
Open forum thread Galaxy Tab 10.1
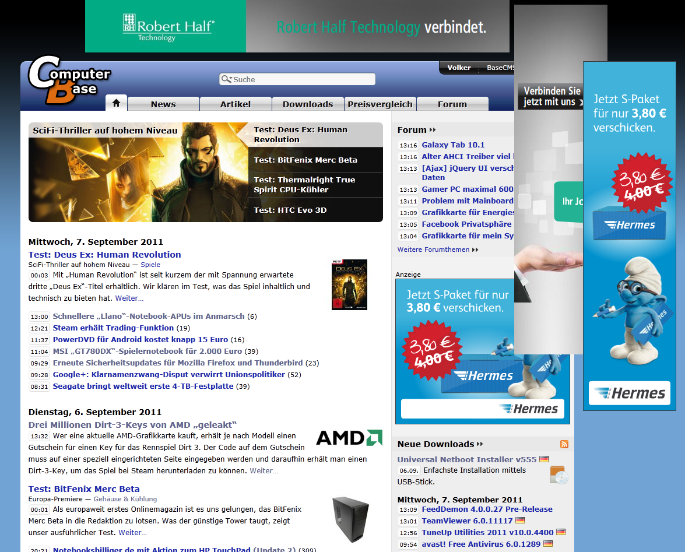coord(453,145)
